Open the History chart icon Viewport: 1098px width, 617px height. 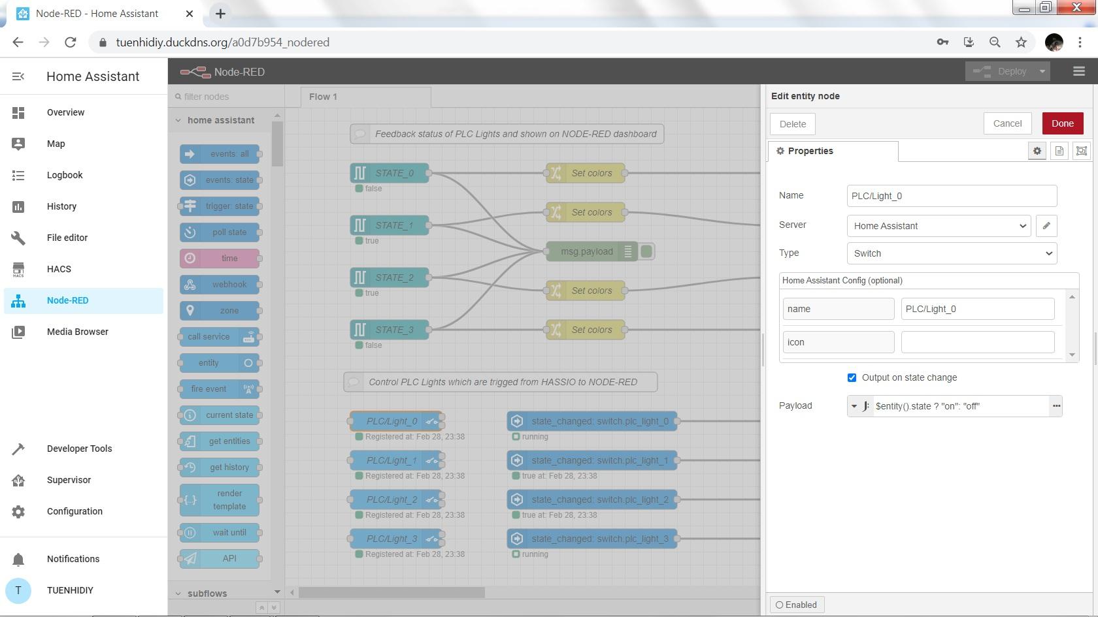coord(18,206)
